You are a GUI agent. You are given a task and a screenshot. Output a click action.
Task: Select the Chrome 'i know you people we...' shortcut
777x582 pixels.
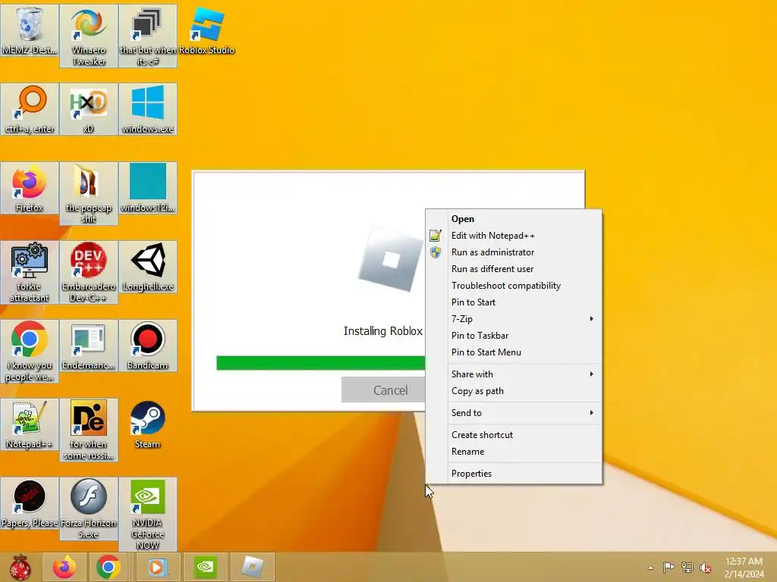coord(30,351)
